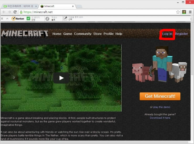Viewport: 194px width, 144px height.
Task: Collapse the Norton toolbar with the up chevron
Action: [x=7, y=19]
